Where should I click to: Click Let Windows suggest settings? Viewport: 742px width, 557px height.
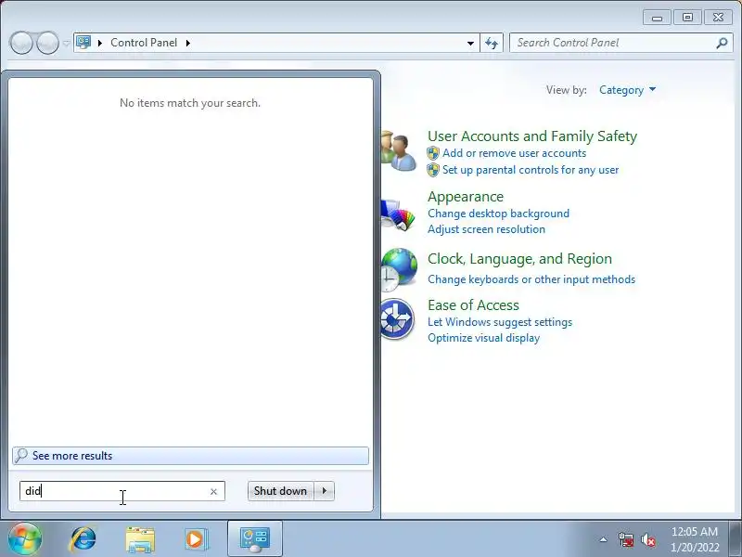500,322
